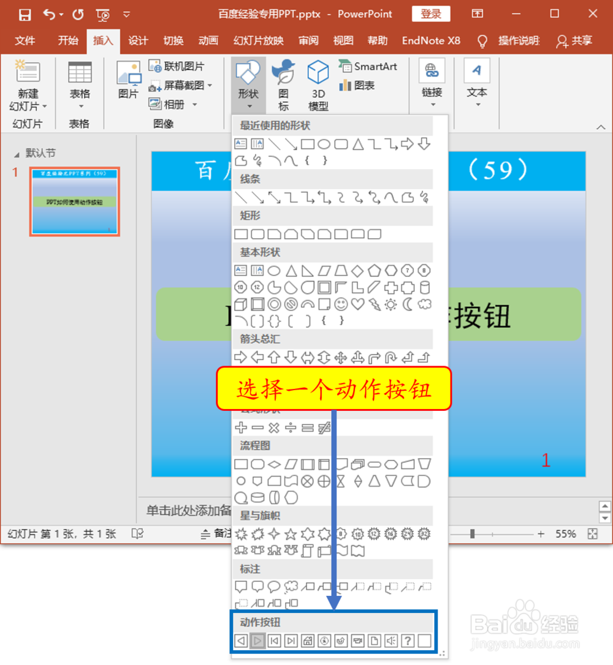Viewport: 613px width, 665px height.
Task: Select slide 1 thumbnail in the panel
Action: point(75,201)
